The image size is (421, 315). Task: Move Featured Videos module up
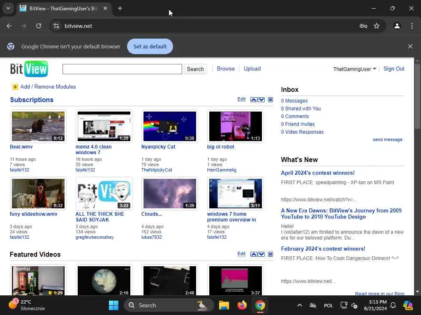tap(254, 254)
